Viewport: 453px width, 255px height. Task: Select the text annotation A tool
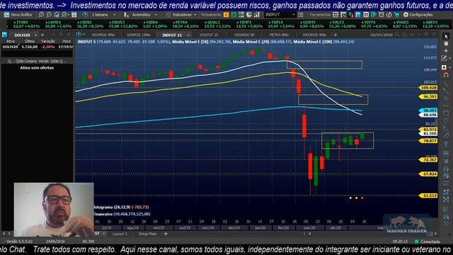point(445,67)
